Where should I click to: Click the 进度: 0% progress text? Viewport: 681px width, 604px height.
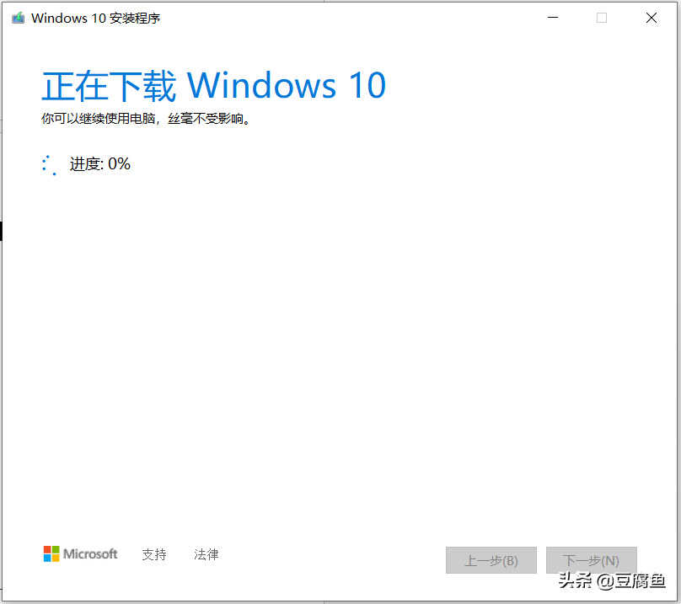[x=100, y=164]
